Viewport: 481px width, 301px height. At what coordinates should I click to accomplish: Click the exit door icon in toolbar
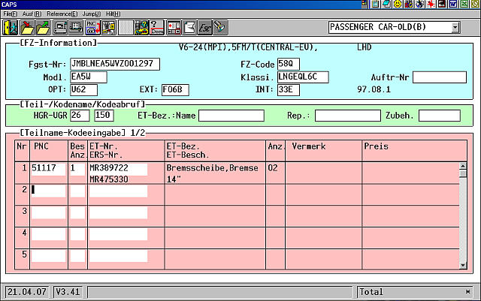[x=11, y=28]
